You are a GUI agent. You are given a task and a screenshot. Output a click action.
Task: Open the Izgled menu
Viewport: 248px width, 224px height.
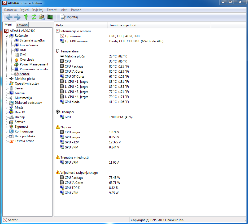point(24,10)
